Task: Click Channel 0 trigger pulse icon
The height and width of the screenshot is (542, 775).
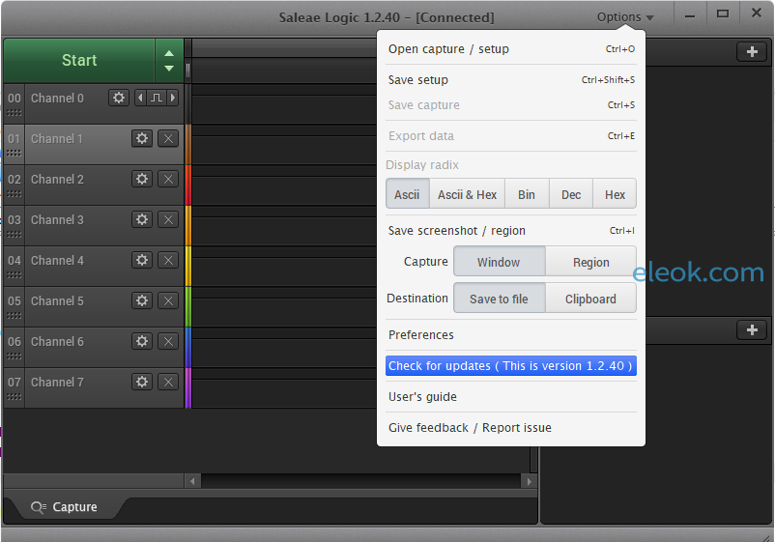Action: 157,98
